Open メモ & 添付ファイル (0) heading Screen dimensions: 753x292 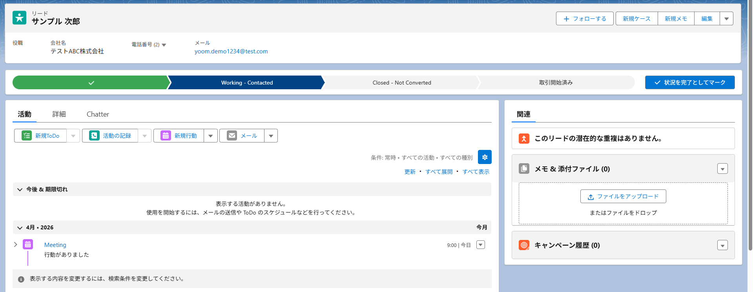[572, 169]
